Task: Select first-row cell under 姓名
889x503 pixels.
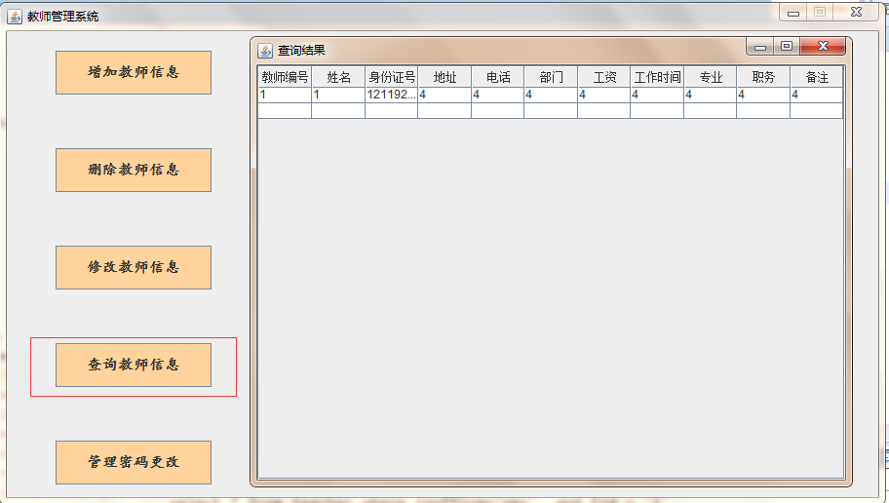Action: [338, 95]
